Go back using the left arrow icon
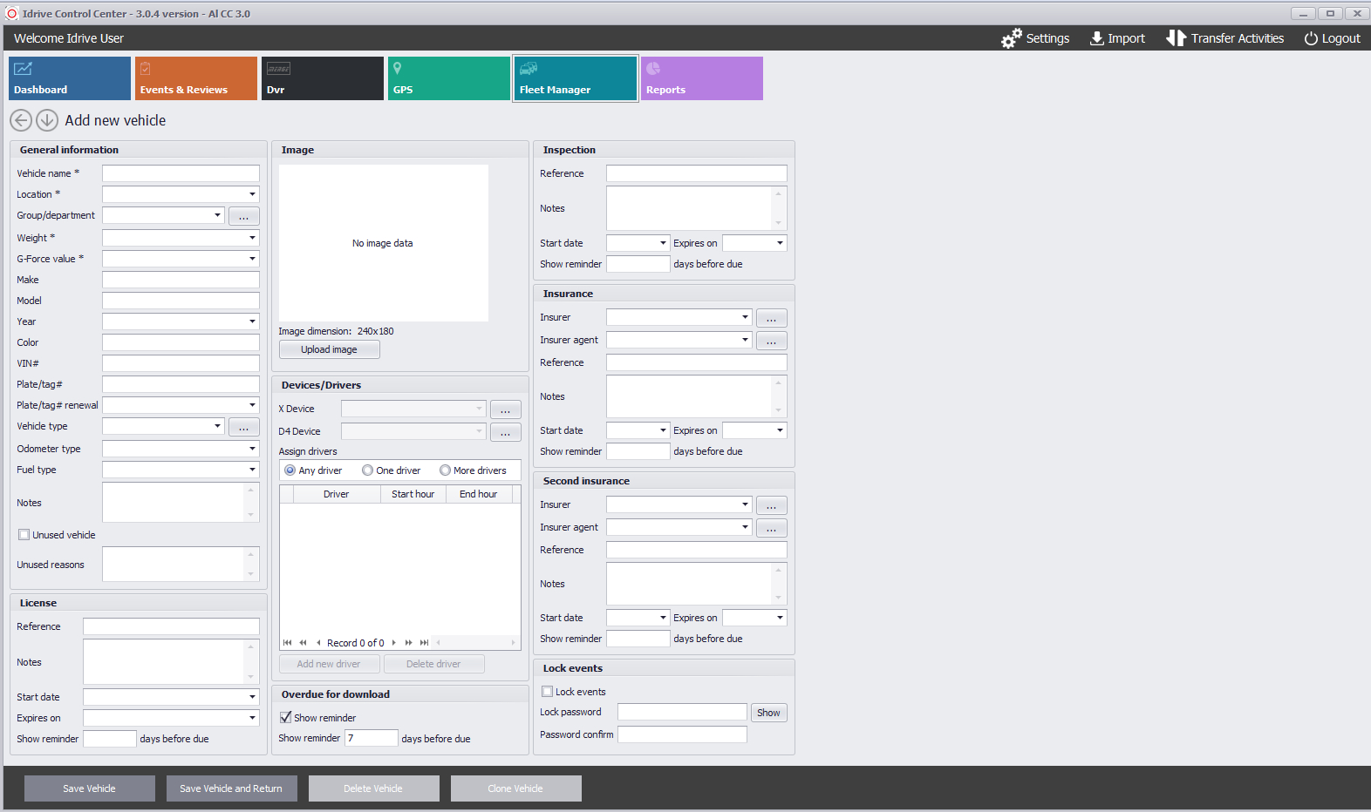This screenshot has width=1371, height=812. 21,120
